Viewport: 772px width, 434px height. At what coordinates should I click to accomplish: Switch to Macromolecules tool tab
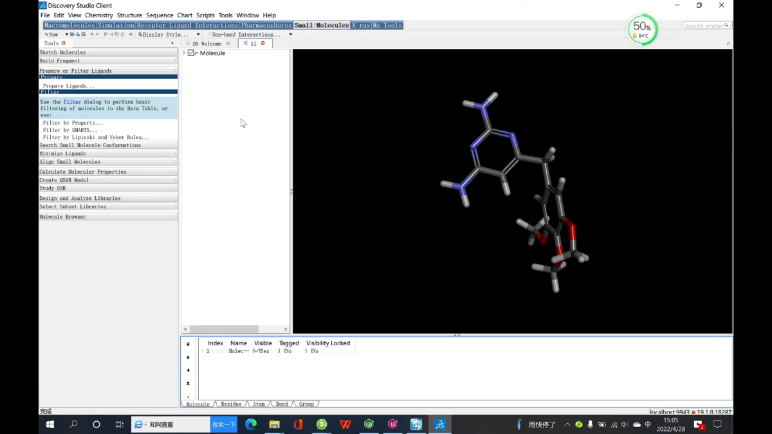coord(69,25)
